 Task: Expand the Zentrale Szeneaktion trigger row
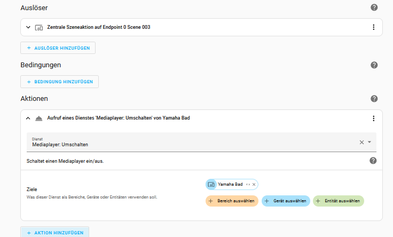pos(28,27)
